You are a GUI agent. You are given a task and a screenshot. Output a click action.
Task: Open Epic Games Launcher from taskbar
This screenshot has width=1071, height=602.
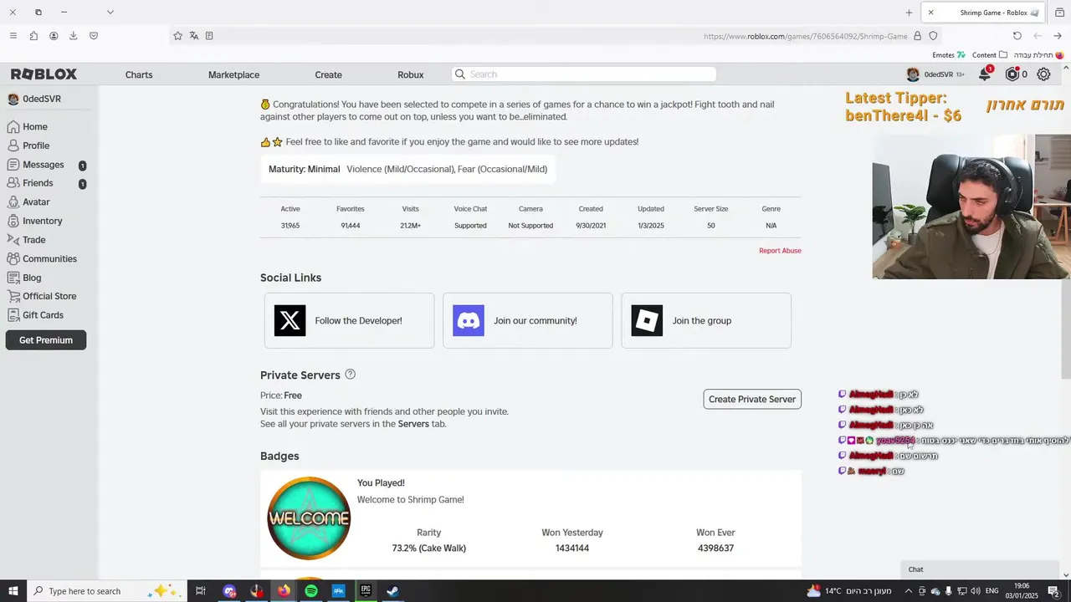366,591
